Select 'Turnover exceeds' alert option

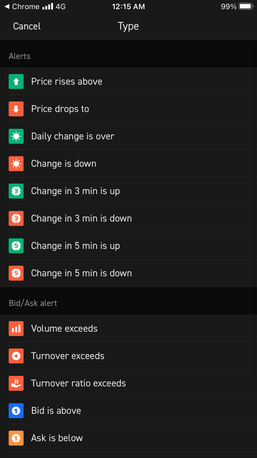(128, 356)
